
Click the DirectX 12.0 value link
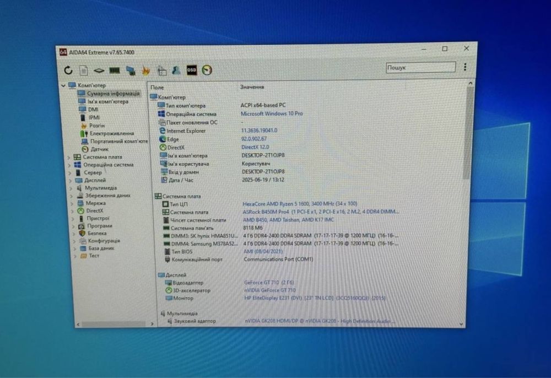pyautogui.click(x=255, y=147)
